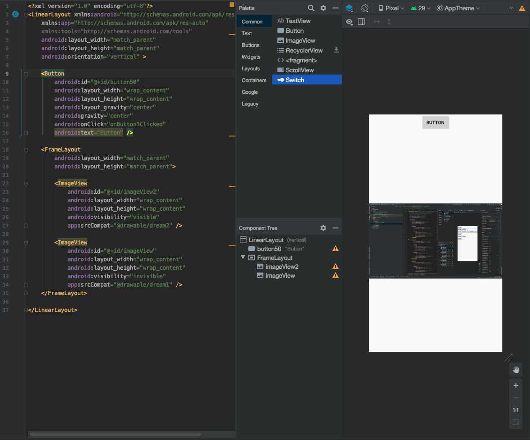Fold the FrameLayout tag at line 18
Image resolution: width=530 pixels, height=440 pixels.
26,150
